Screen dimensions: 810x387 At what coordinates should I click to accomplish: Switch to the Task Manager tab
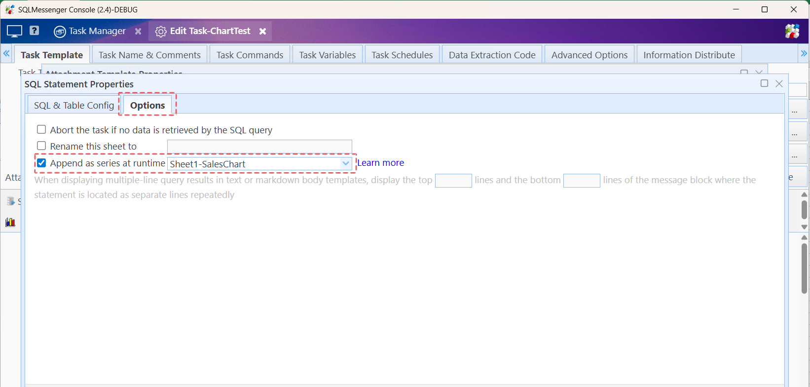(x=90, y=31)
